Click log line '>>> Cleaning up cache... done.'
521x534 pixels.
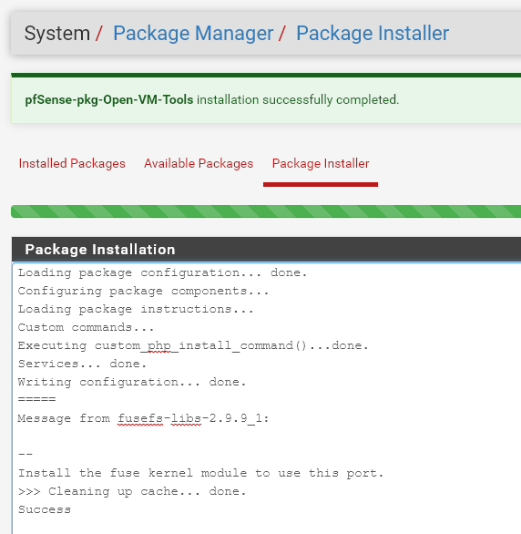pyautogui.click(x=132, y=491)
